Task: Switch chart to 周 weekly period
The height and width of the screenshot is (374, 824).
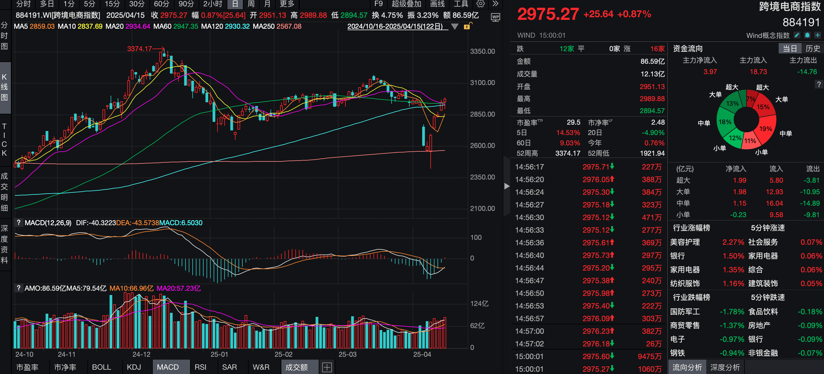Action: 250,4
